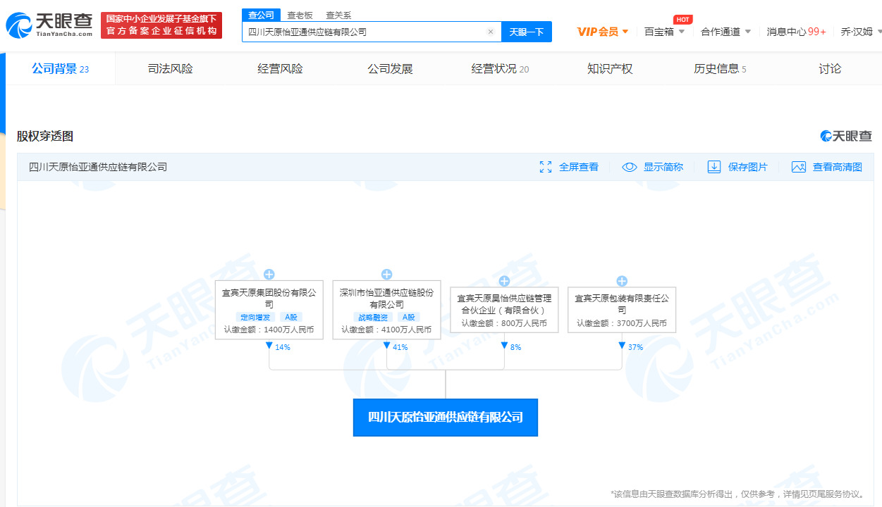Click 认缴金额：800万人民币 text
Screen dimensions: 882x507
coord(504,323)
